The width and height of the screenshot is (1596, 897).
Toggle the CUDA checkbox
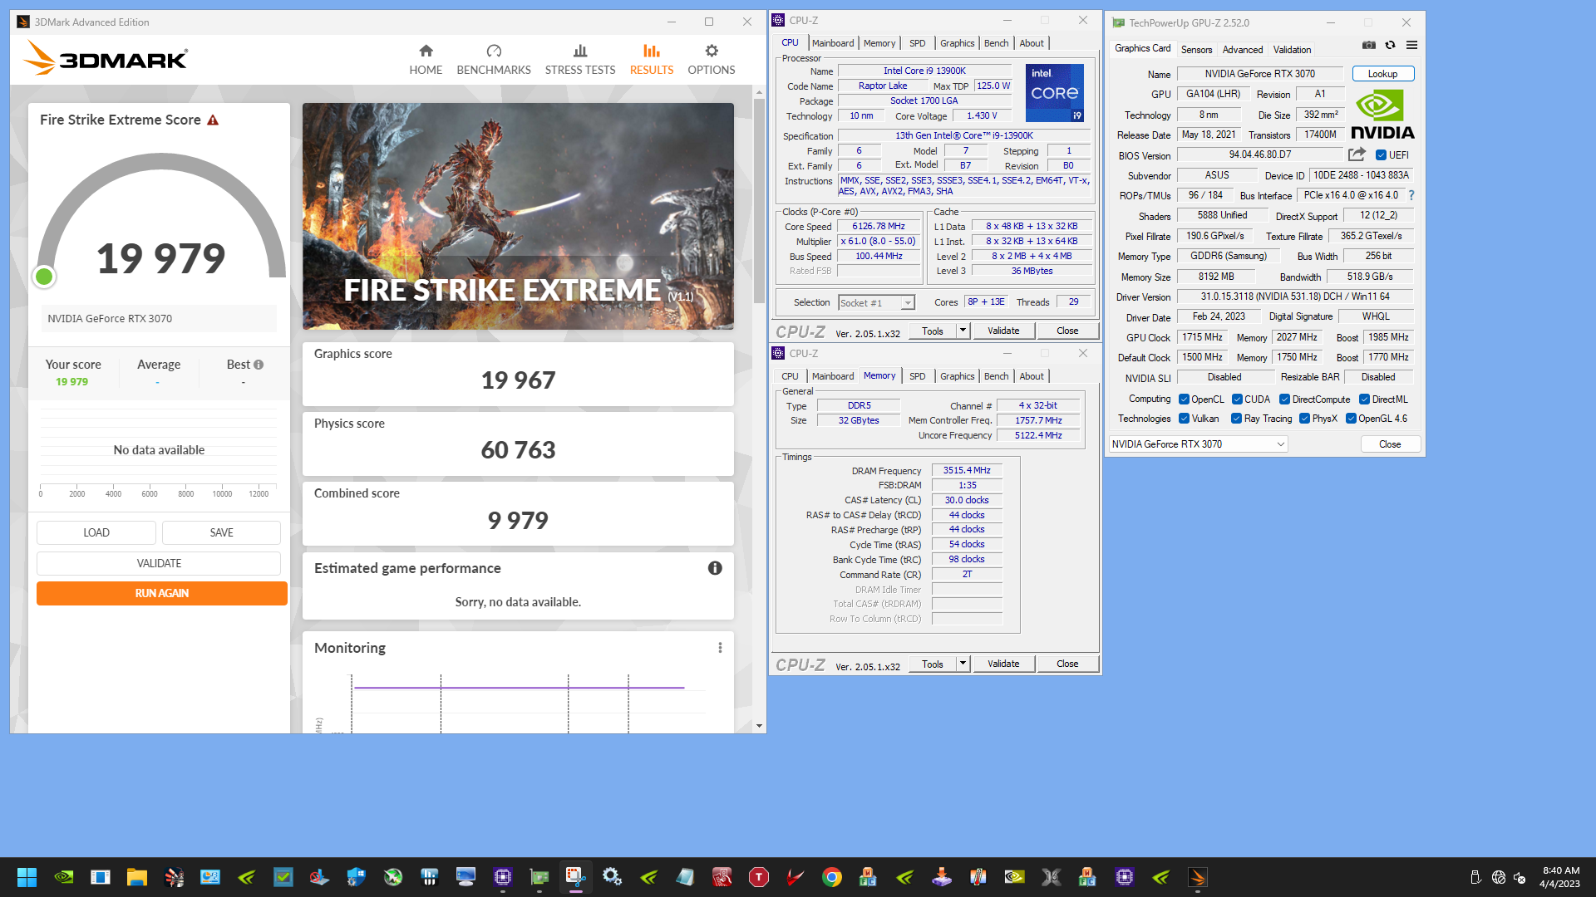[1237, 399]
